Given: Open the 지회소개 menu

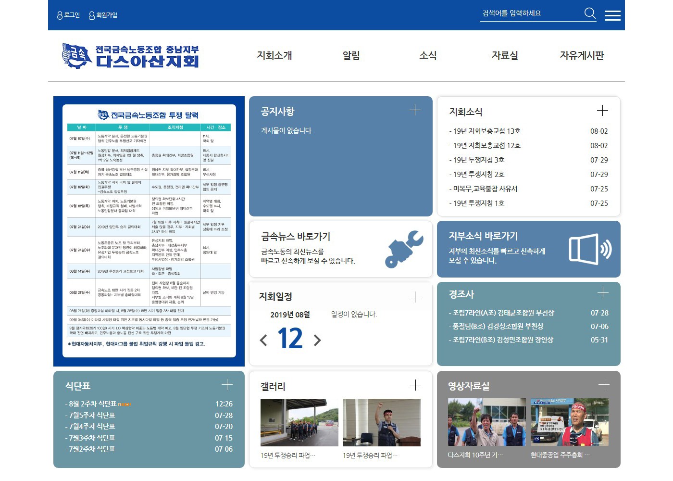Looking at the screenshot, I should (x=274, y=55).
